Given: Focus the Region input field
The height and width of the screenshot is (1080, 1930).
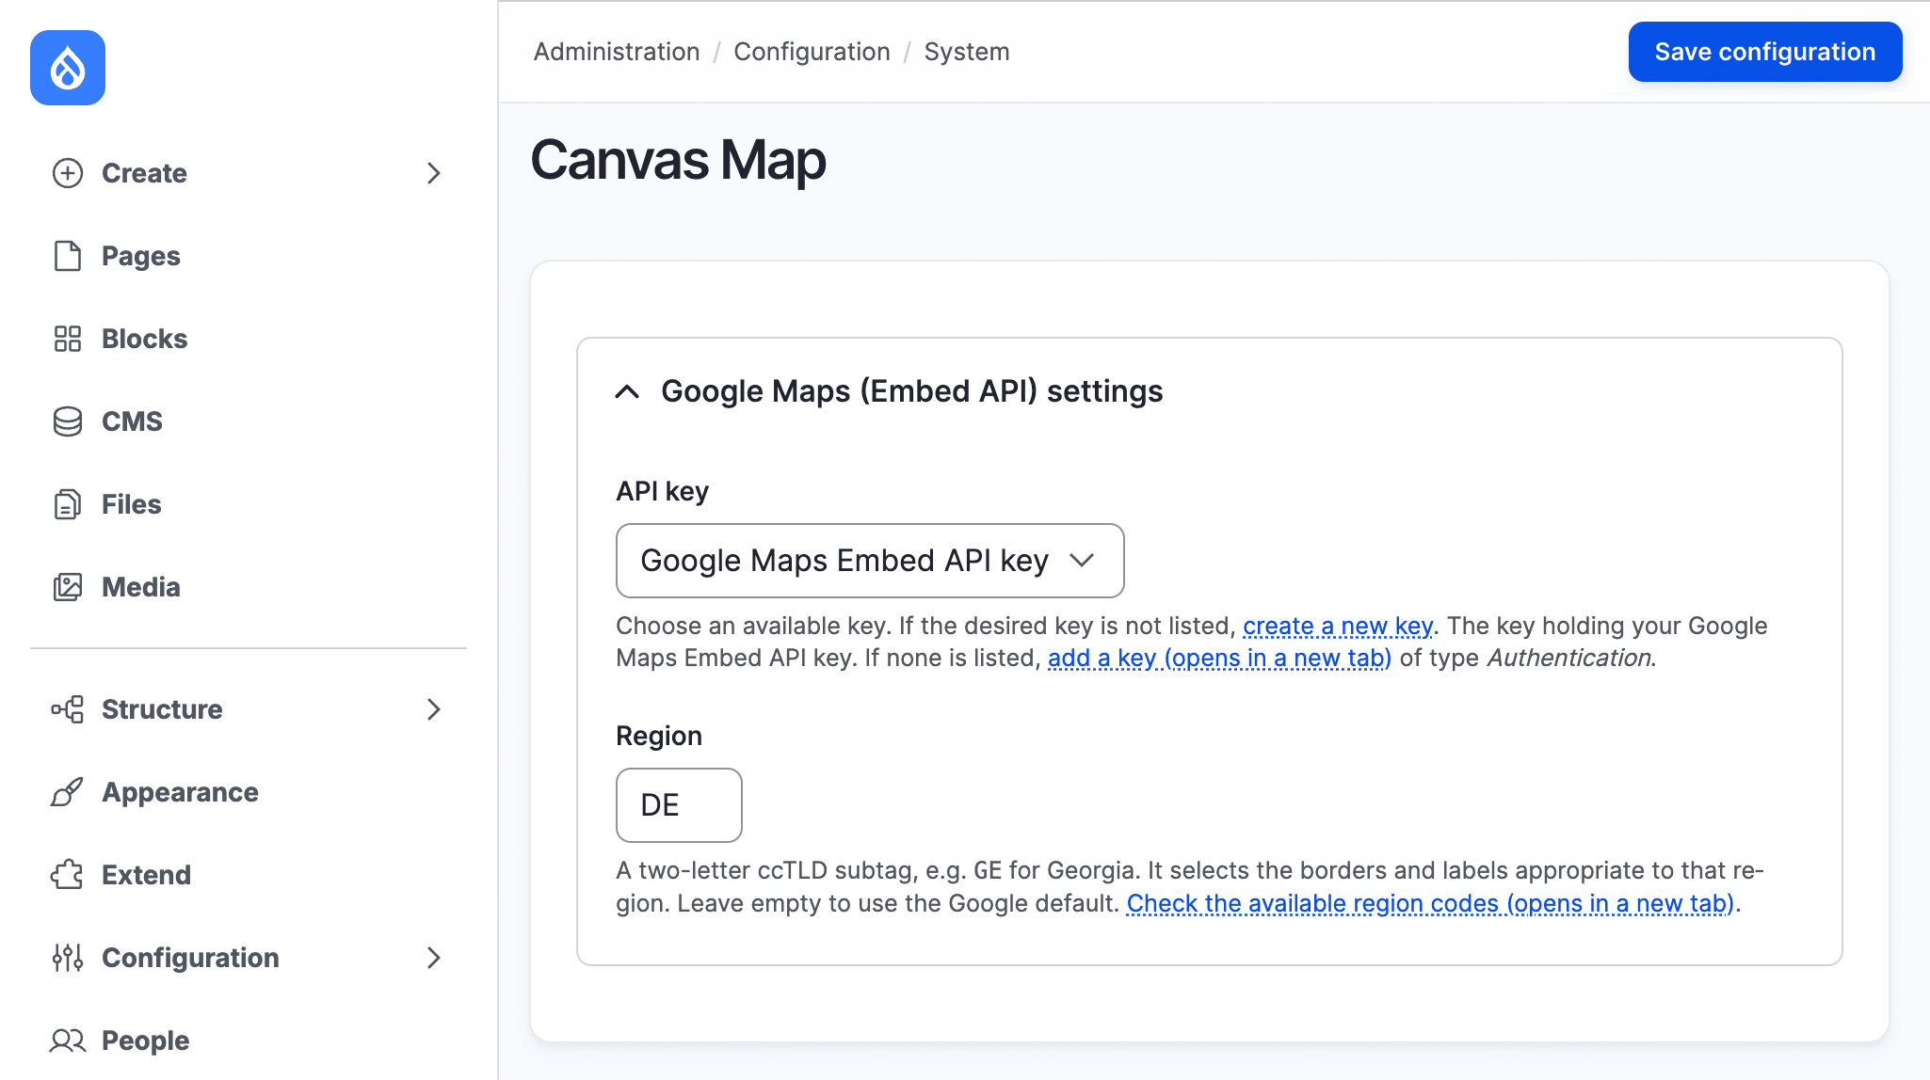Looking at the screenshot, I should 679,805.
